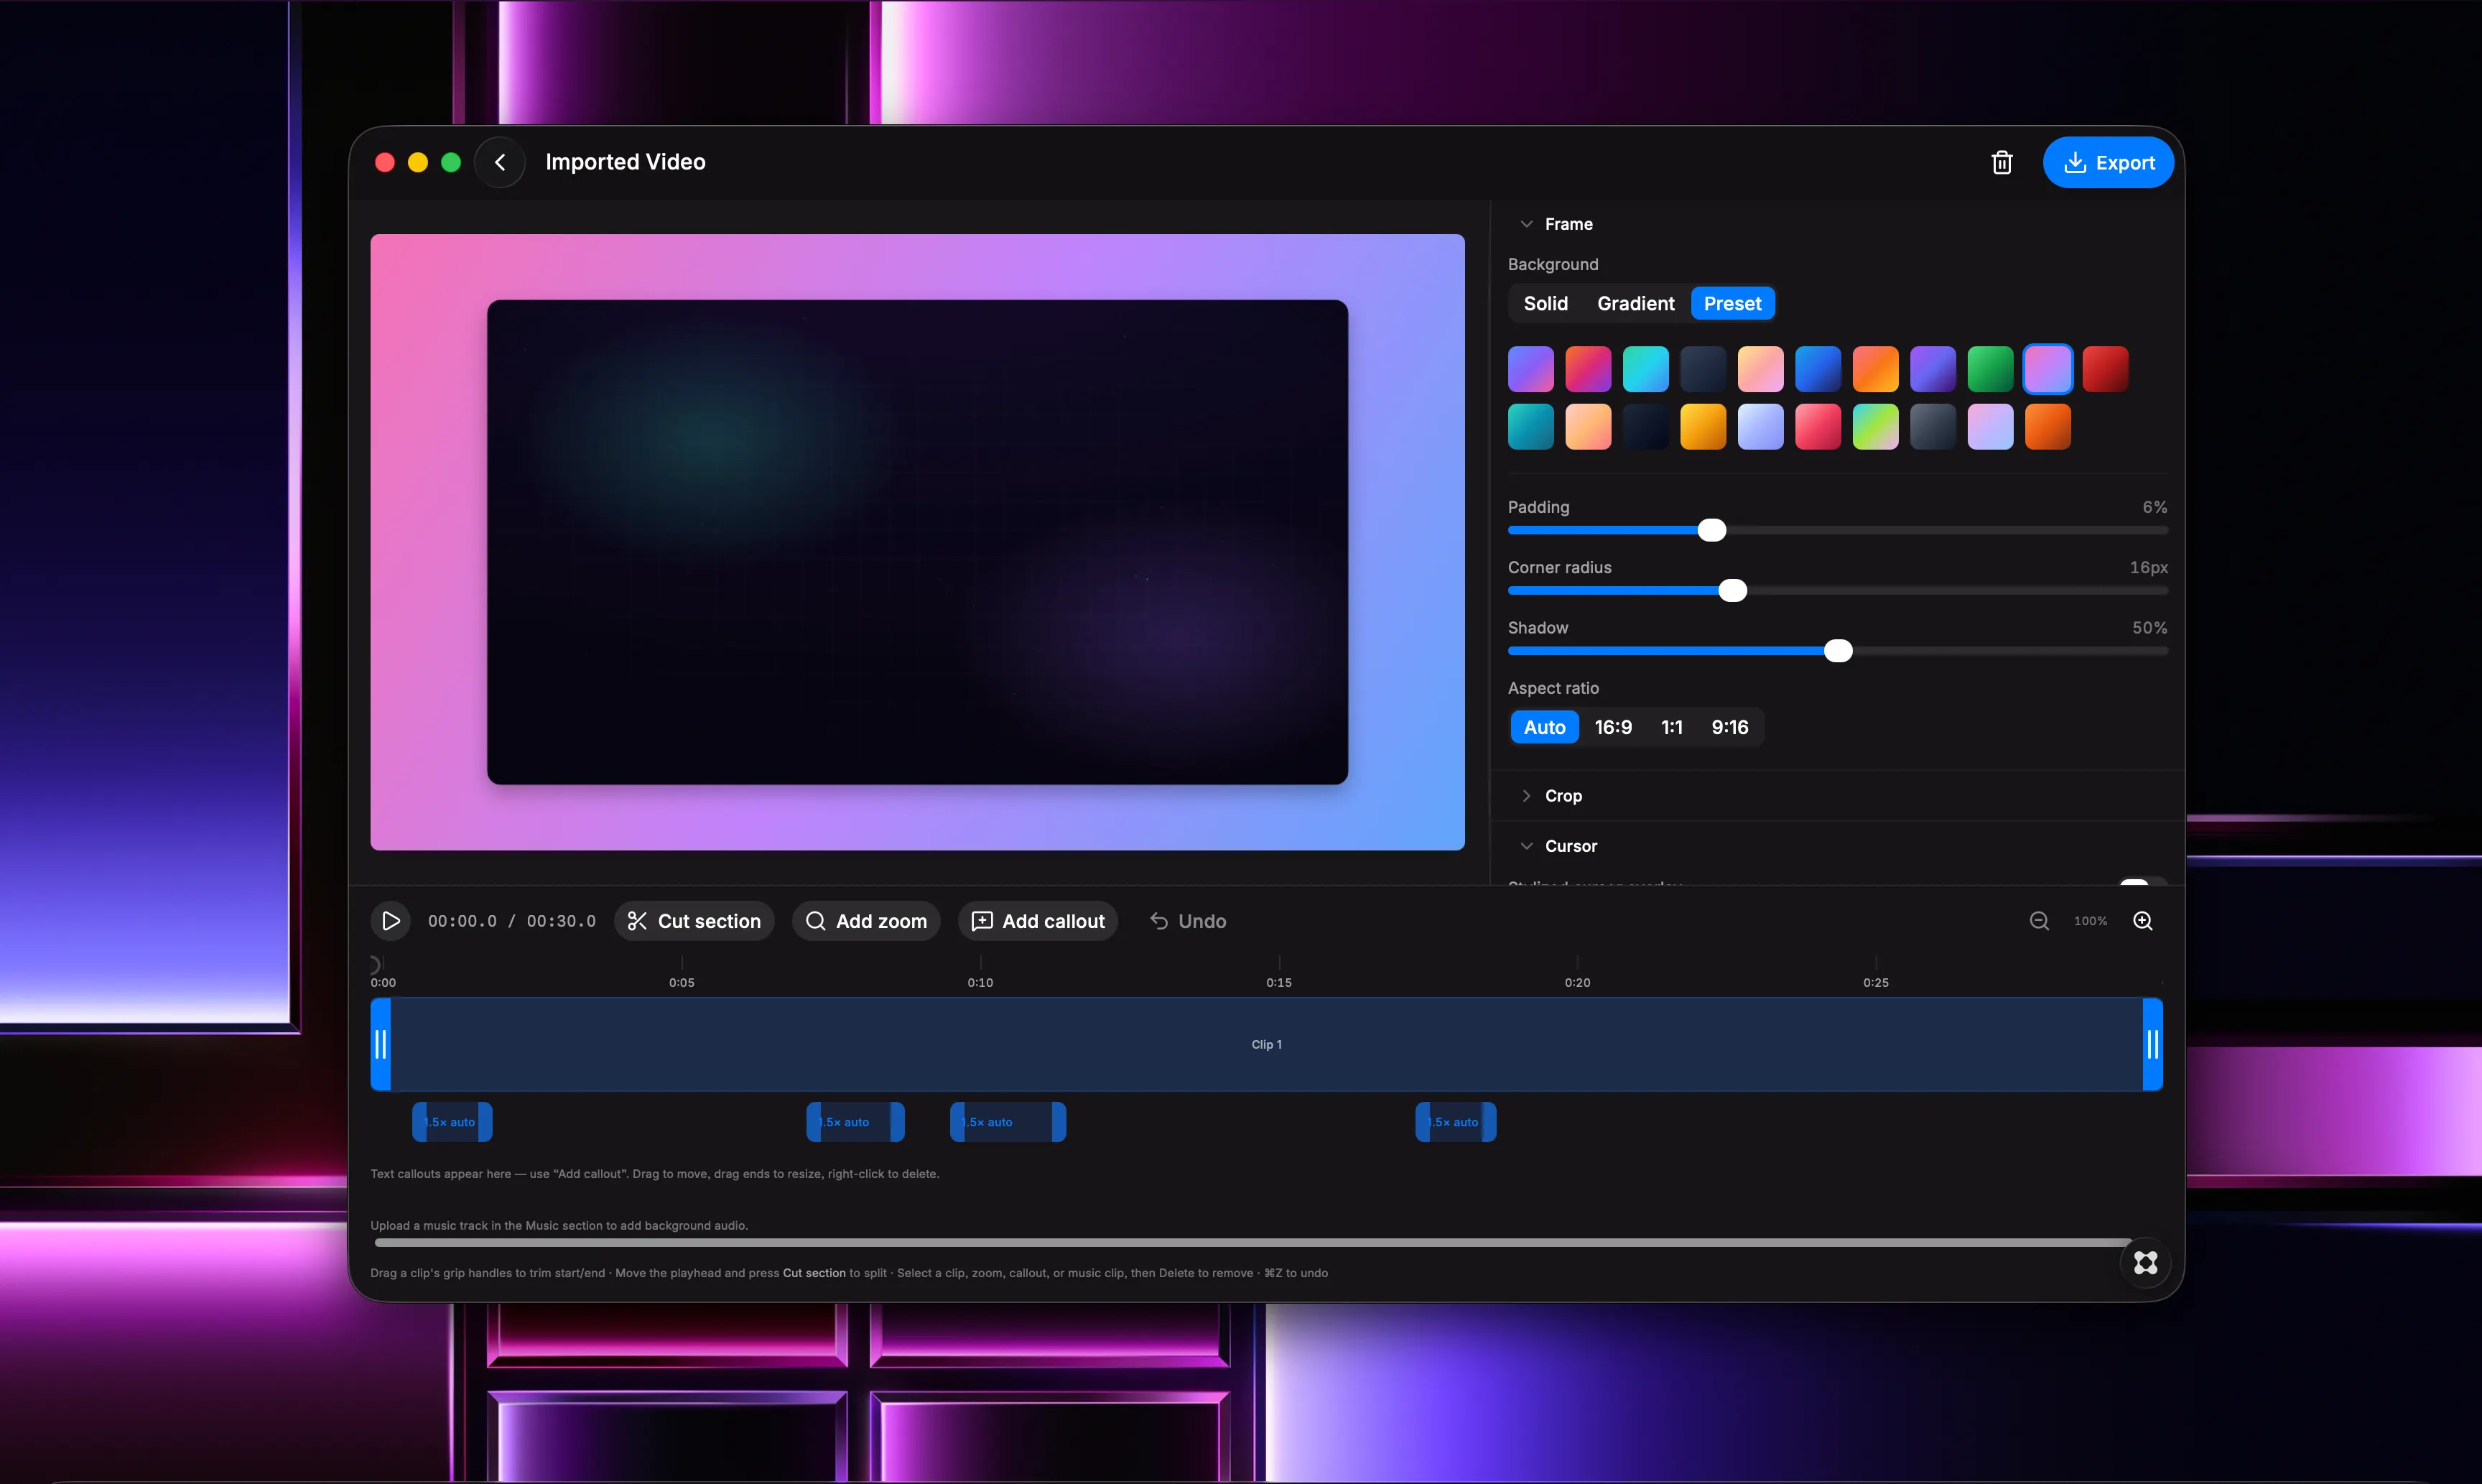This screenshot has width=2482, height=1484.
Task: Switch background type to Gradient
Action: click(1635, 304)
